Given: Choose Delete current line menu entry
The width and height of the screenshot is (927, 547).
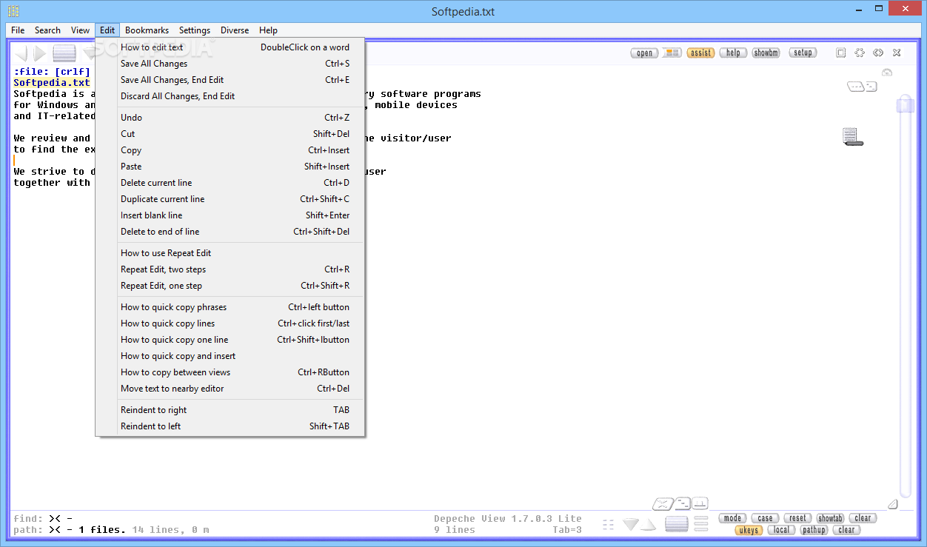Looking at the screenshot, I should click(x=230, y=183).
